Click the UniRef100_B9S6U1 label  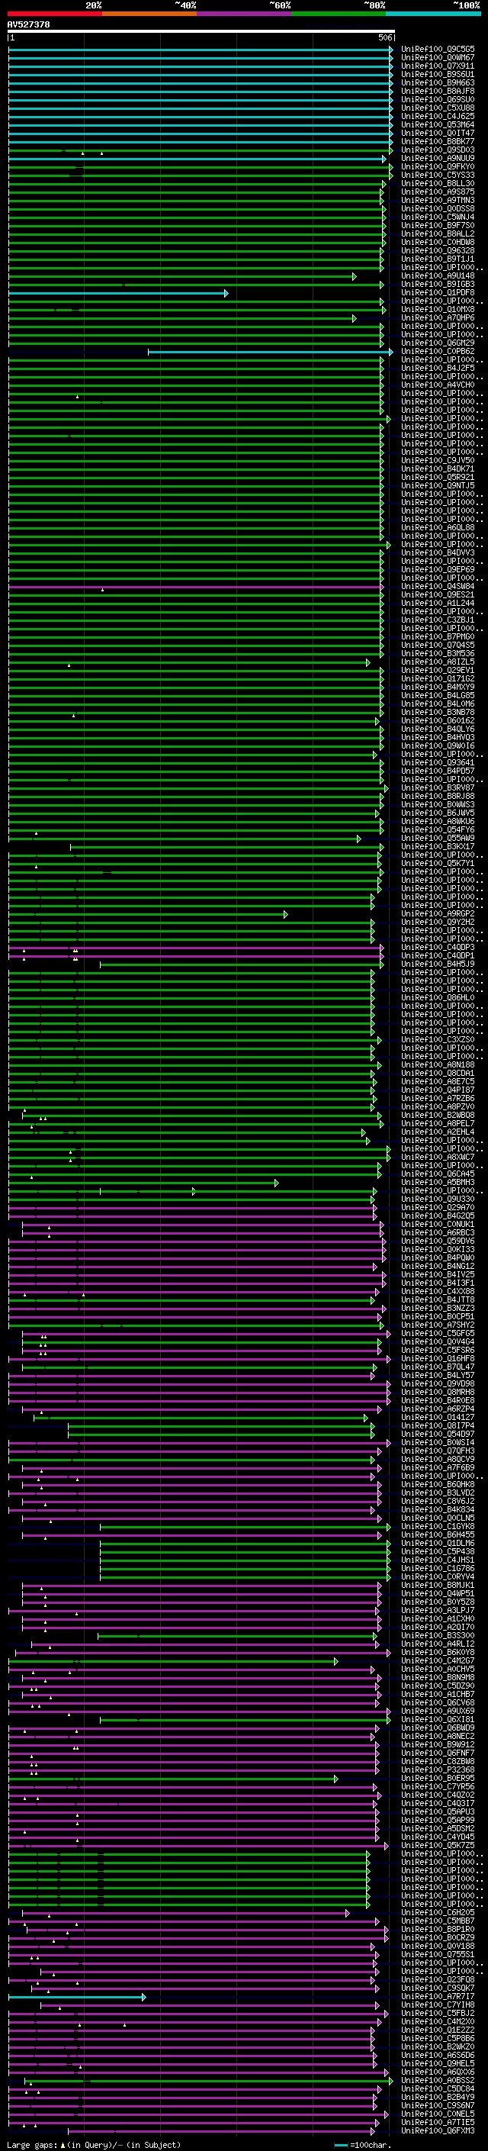tap(437, 74)
